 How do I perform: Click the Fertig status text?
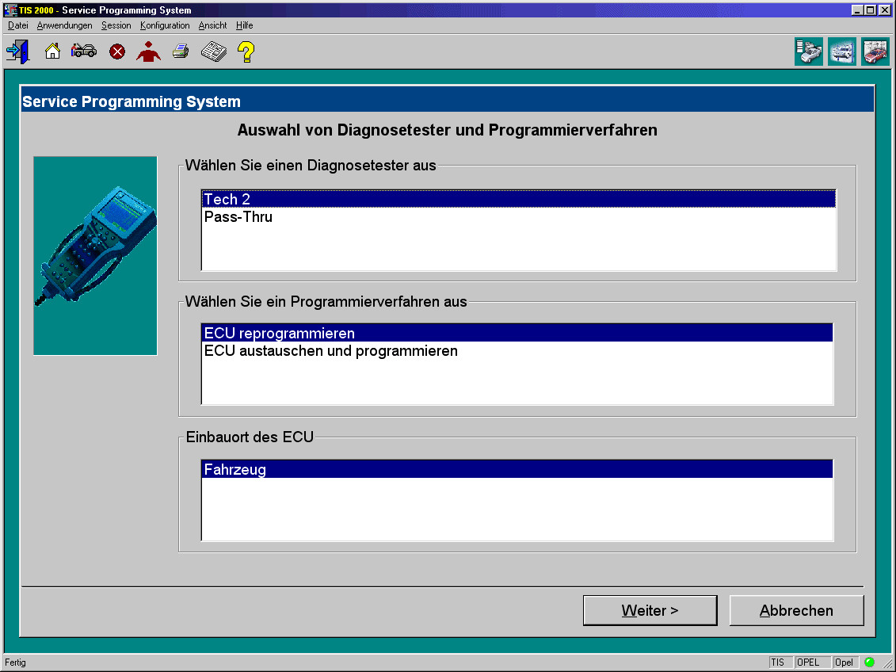click(15, 662)
